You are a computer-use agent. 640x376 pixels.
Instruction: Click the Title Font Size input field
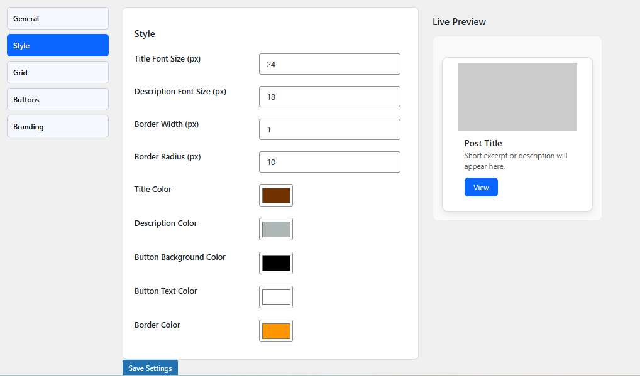click(329, 64)
